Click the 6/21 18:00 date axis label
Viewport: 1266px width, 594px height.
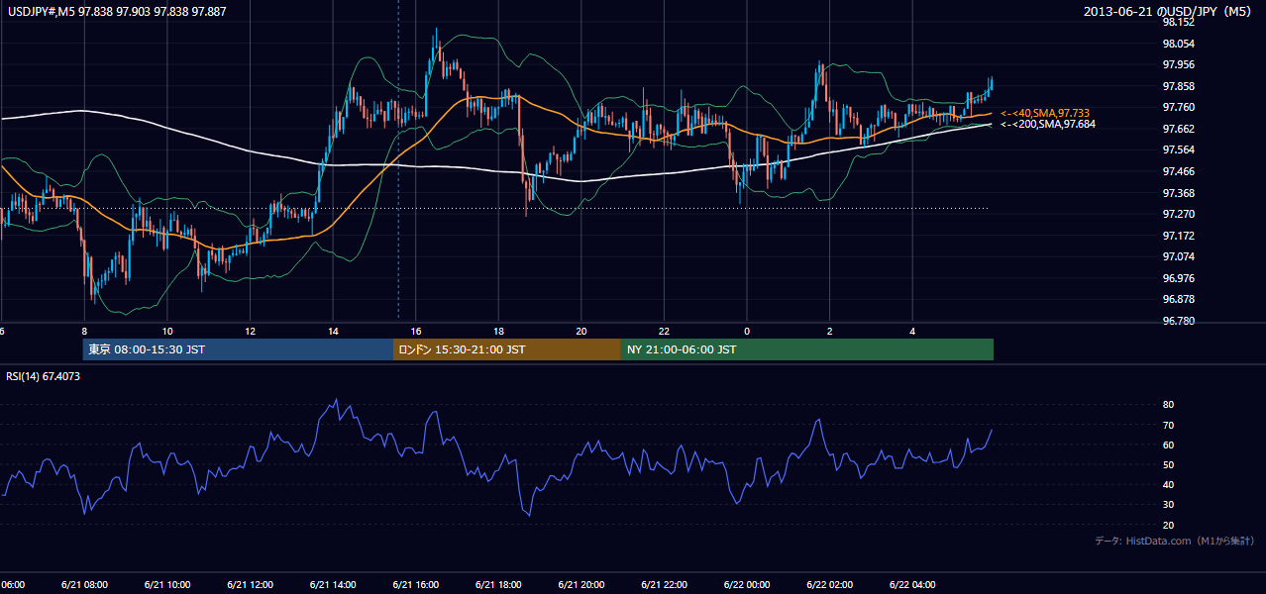[498, 584]
